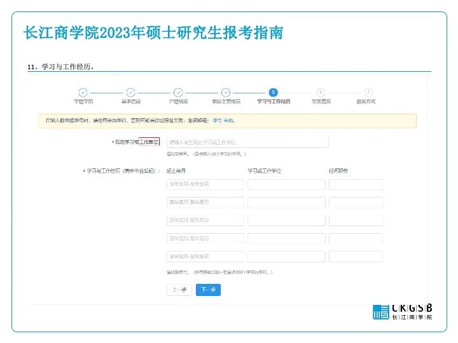
Task: Focus the fifth row 起止年月 date field
Action: pos(205,257)
